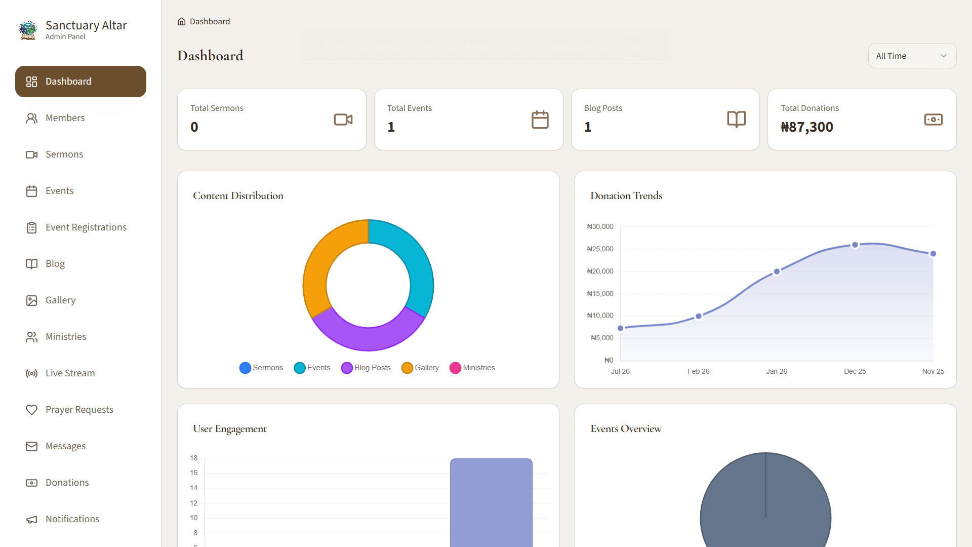This screenshot has height=547, width=972.
Task: Click the Dec 25 point on Donation Trends
Action: pyautogui.click(x=855, y=245)
